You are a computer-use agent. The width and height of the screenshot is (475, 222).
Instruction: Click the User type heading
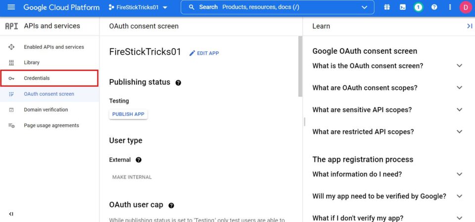click(x=125, y=141)
